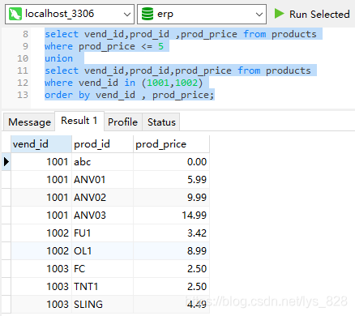
Task: Open the erp database dropdown
Action: (x=202, y=14)
